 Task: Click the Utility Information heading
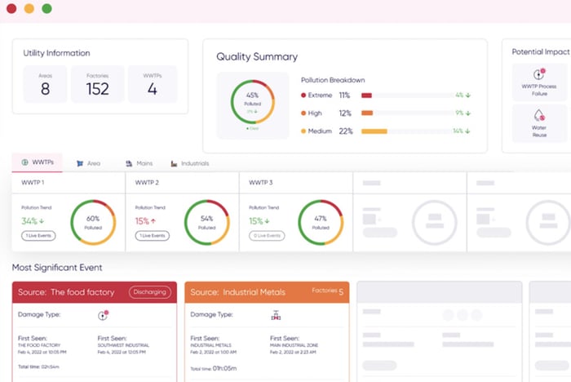[57, 53]
